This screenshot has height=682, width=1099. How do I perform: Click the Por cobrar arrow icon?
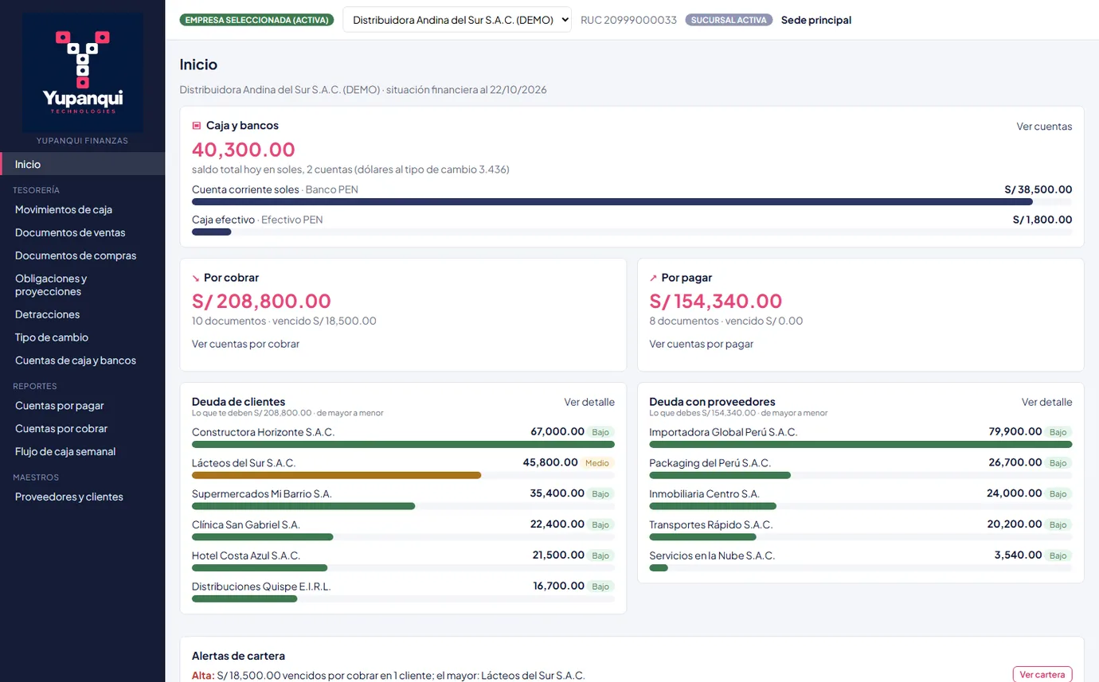click(x=196, y=279)
